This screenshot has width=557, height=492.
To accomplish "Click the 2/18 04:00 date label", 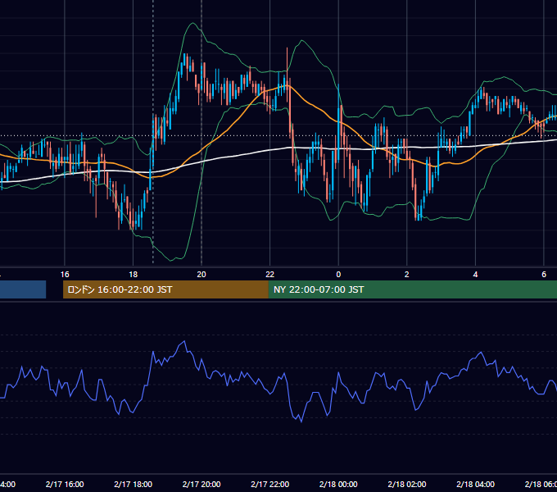I will (476, 485).
